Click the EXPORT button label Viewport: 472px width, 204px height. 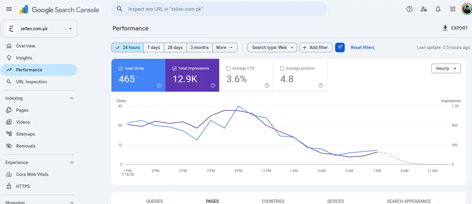click(459, 28)
